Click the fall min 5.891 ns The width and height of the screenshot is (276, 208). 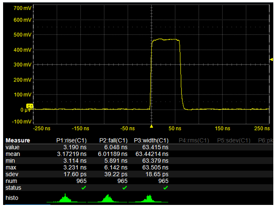[x=116, y=161]
